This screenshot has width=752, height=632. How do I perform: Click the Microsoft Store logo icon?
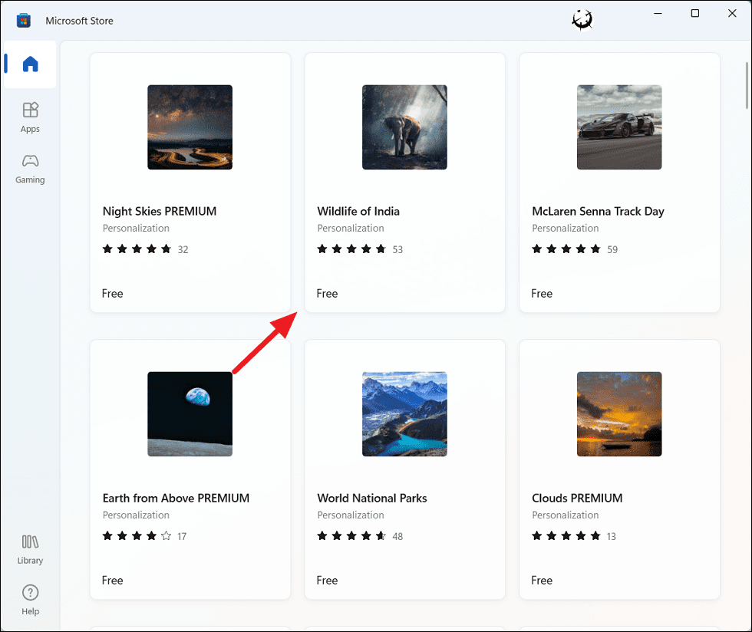(x=24, y=21)
